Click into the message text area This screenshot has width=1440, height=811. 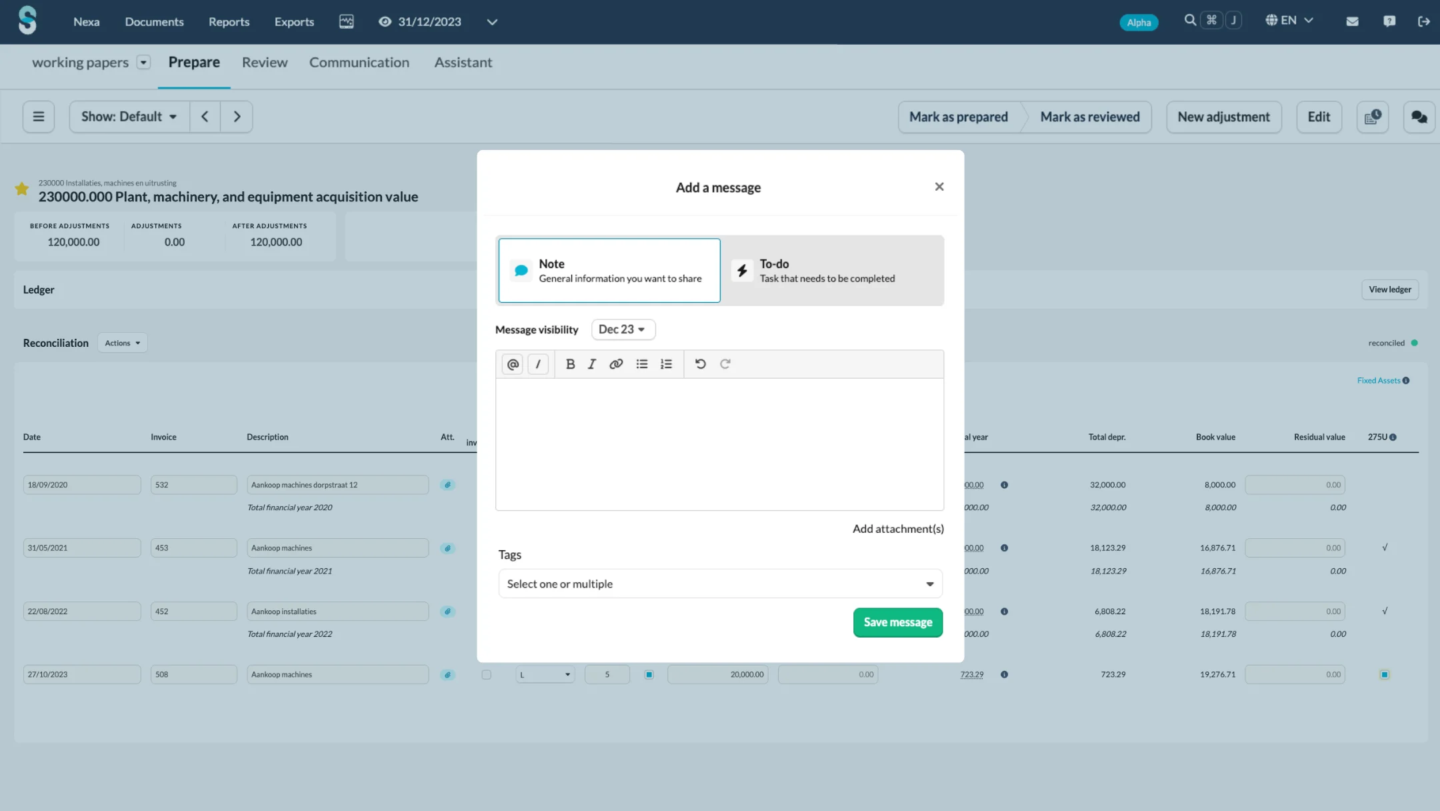click(x=719, y=444)
